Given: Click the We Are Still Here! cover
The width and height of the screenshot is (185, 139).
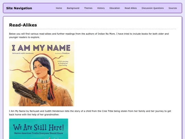Looking at the screenshot, I should tap(39, 129).
